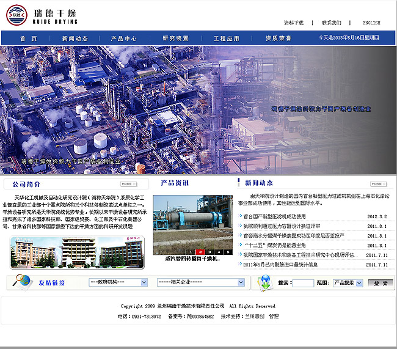
Task: Open the 工程应用 navigation item
Action: [226, 39]
